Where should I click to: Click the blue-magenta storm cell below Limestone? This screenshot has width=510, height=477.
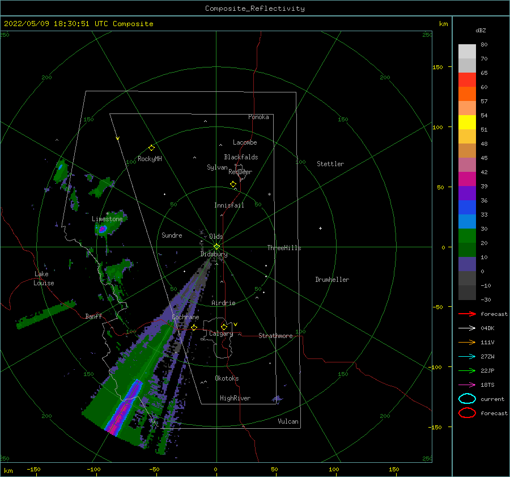pyautogui.click(x=102, y=229)
